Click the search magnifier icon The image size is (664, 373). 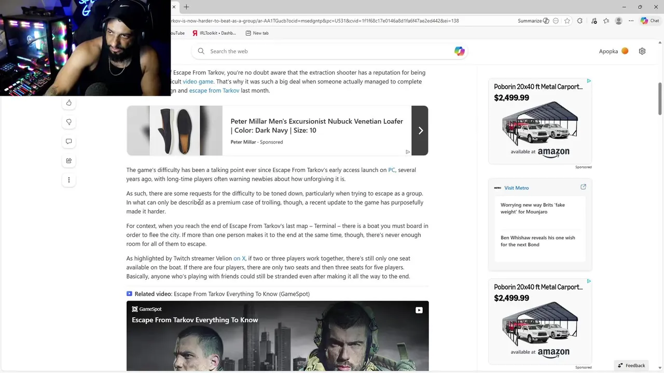point(201,51)
